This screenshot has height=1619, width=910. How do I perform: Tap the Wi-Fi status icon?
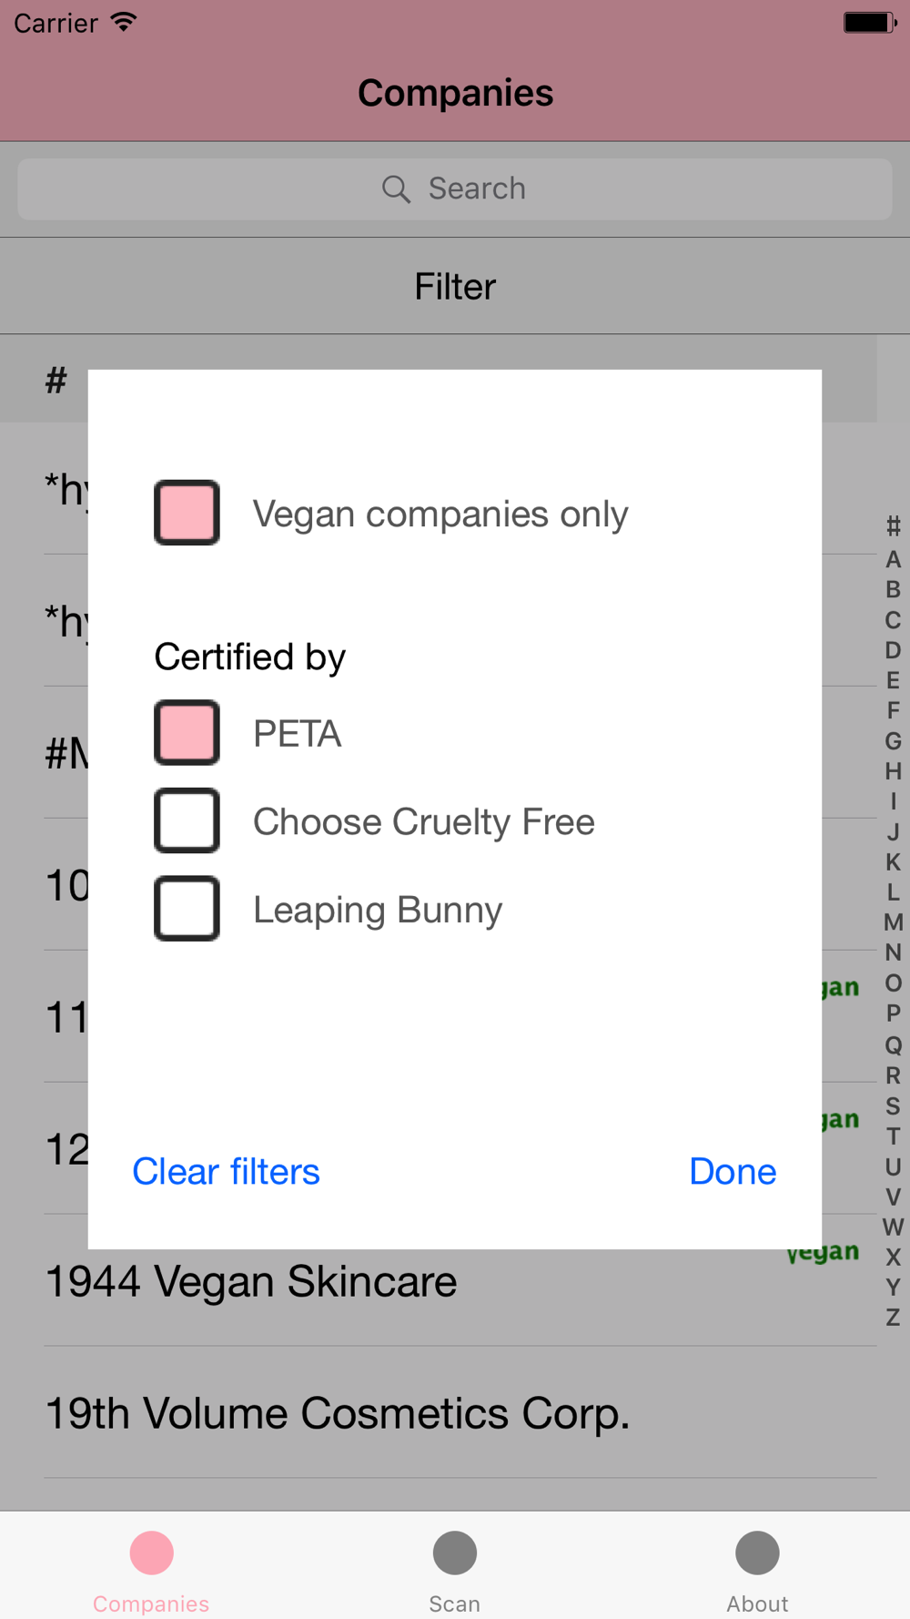coord(124,22)
